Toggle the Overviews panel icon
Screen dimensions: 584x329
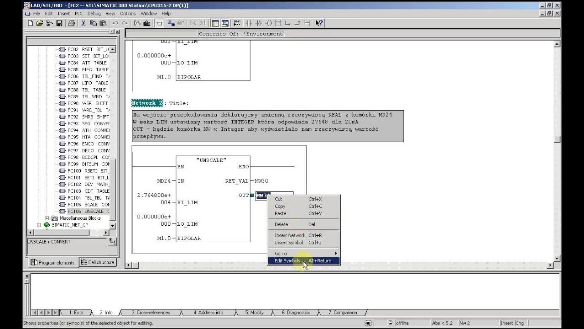coord(215,23)
